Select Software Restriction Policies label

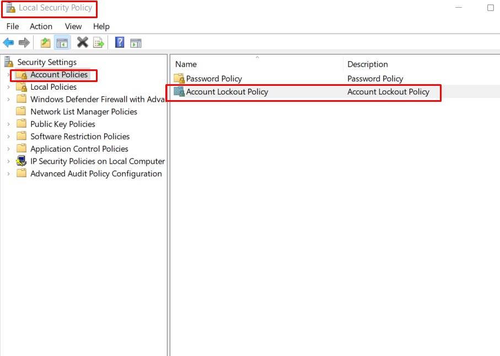[x=80, y=136]
